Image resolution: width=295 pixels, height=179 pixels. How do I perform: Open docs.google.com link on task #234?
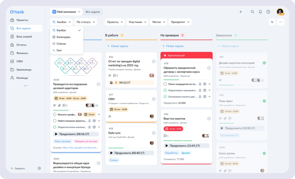[x=80, y=148]
